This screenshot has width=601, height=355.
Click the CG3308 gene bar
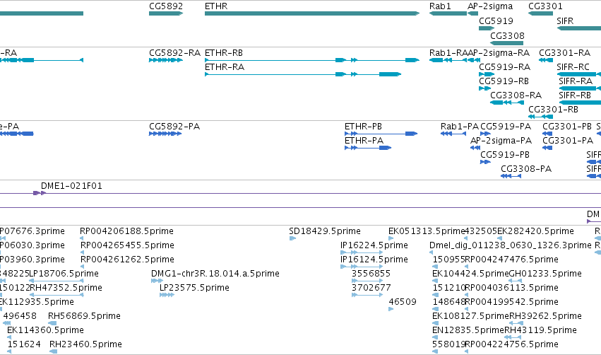(x=506, y=43)
